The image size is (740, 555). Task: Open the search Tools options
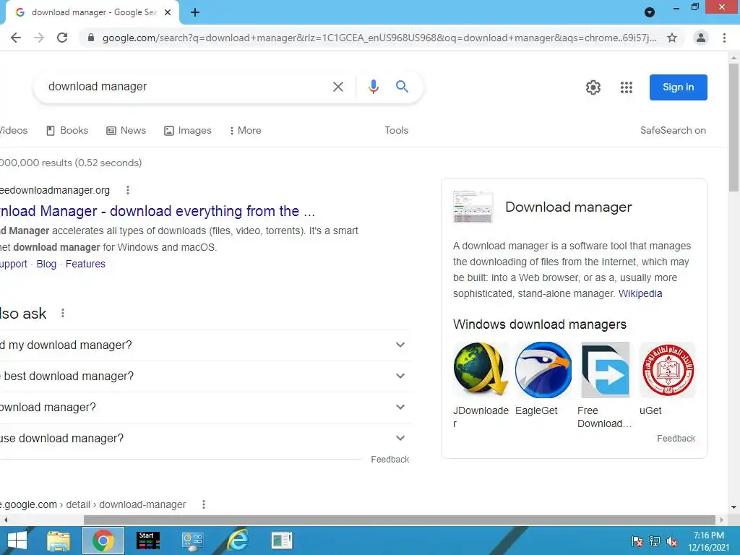pos(397,131)
